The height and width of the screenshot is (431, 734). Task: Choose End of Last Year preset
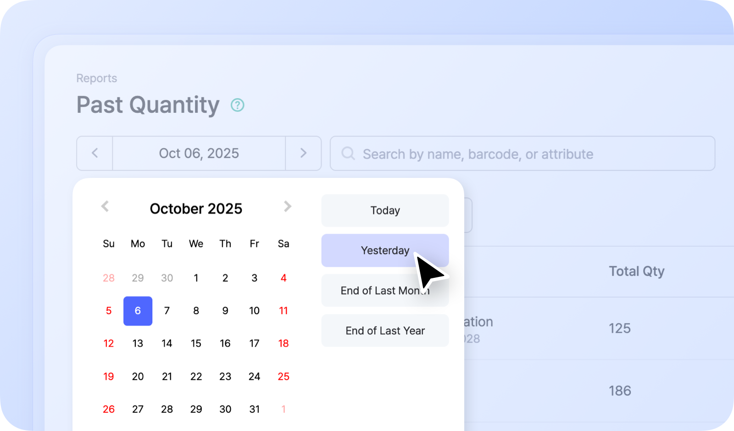[x=385, y=331]
